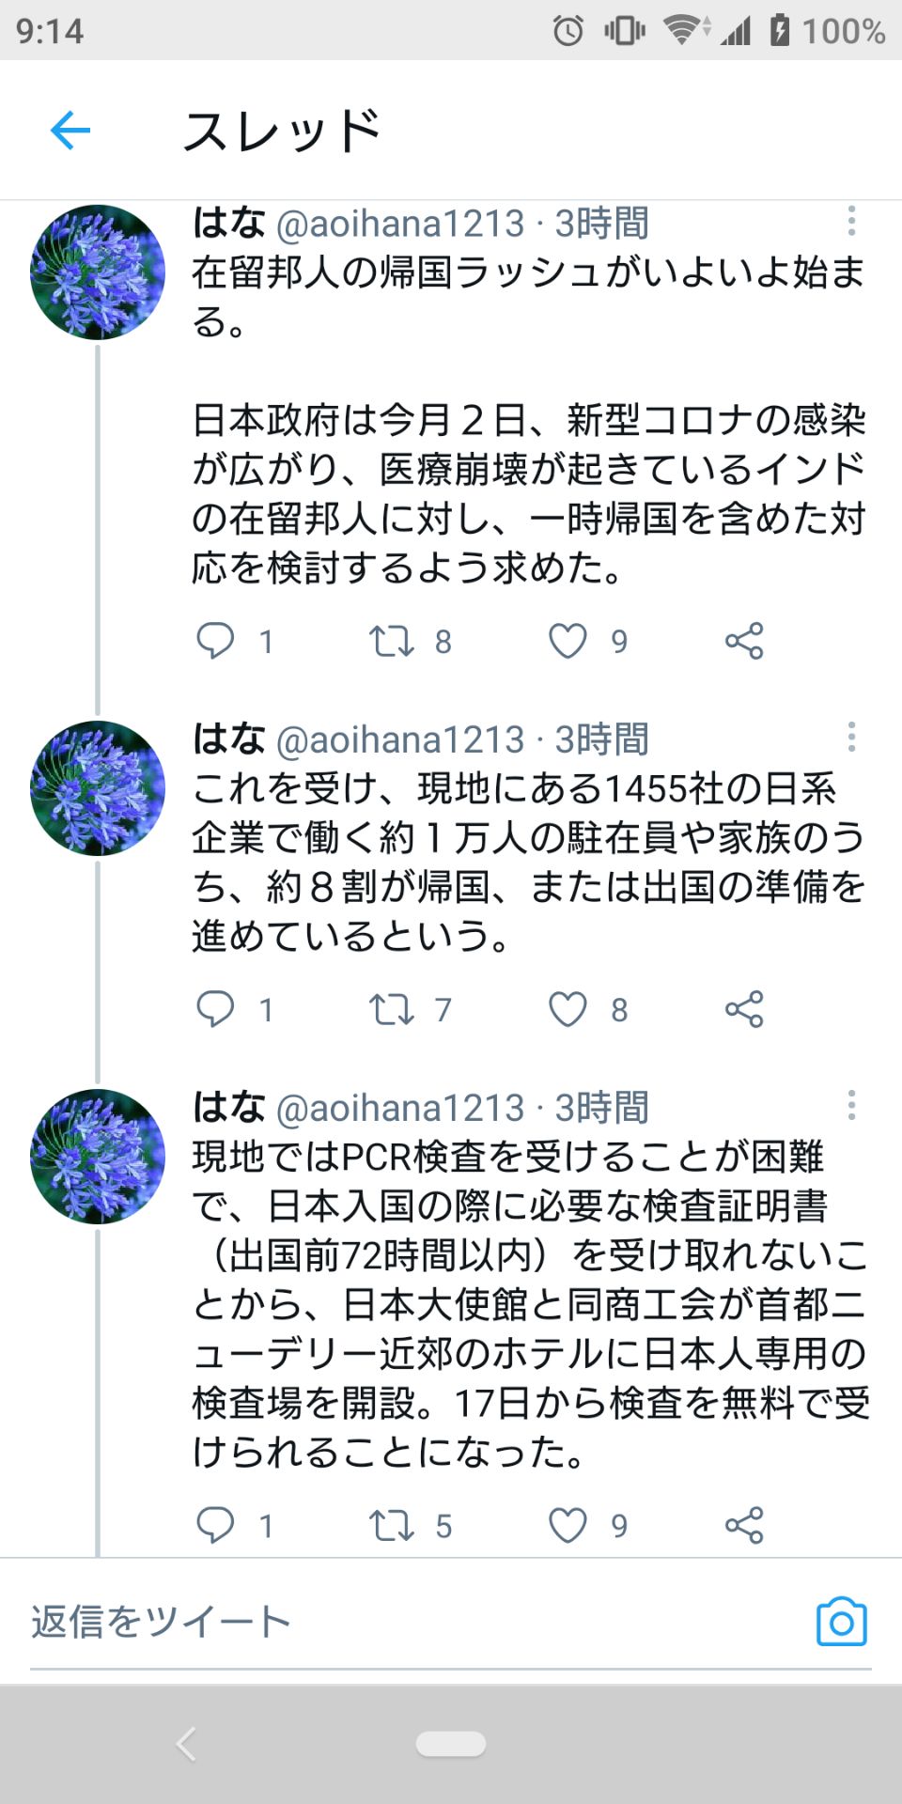Retweet the second tweet about 1455社

393,1010
